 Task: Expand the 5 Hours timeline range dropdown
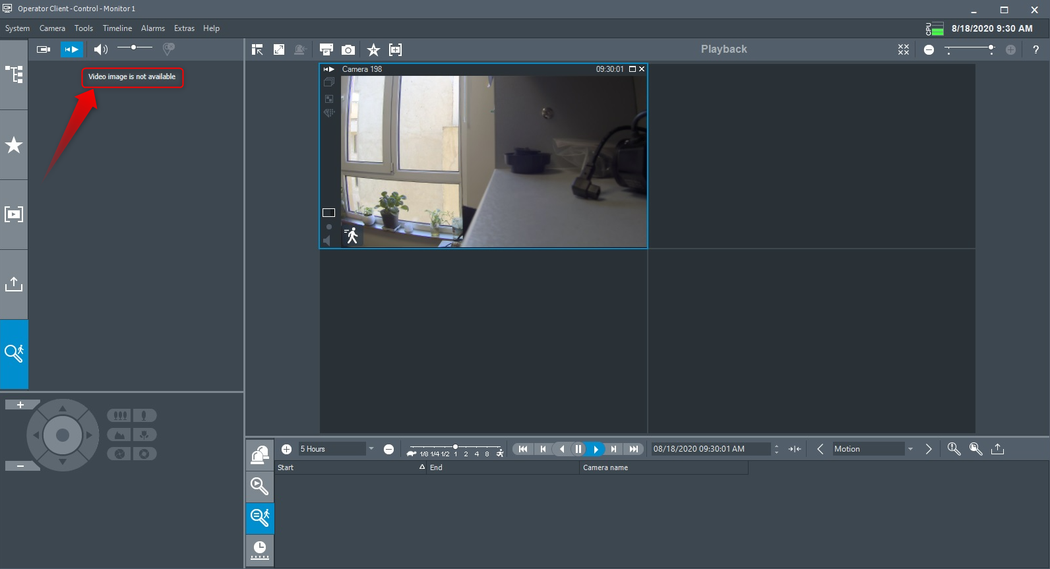(371, 449)
